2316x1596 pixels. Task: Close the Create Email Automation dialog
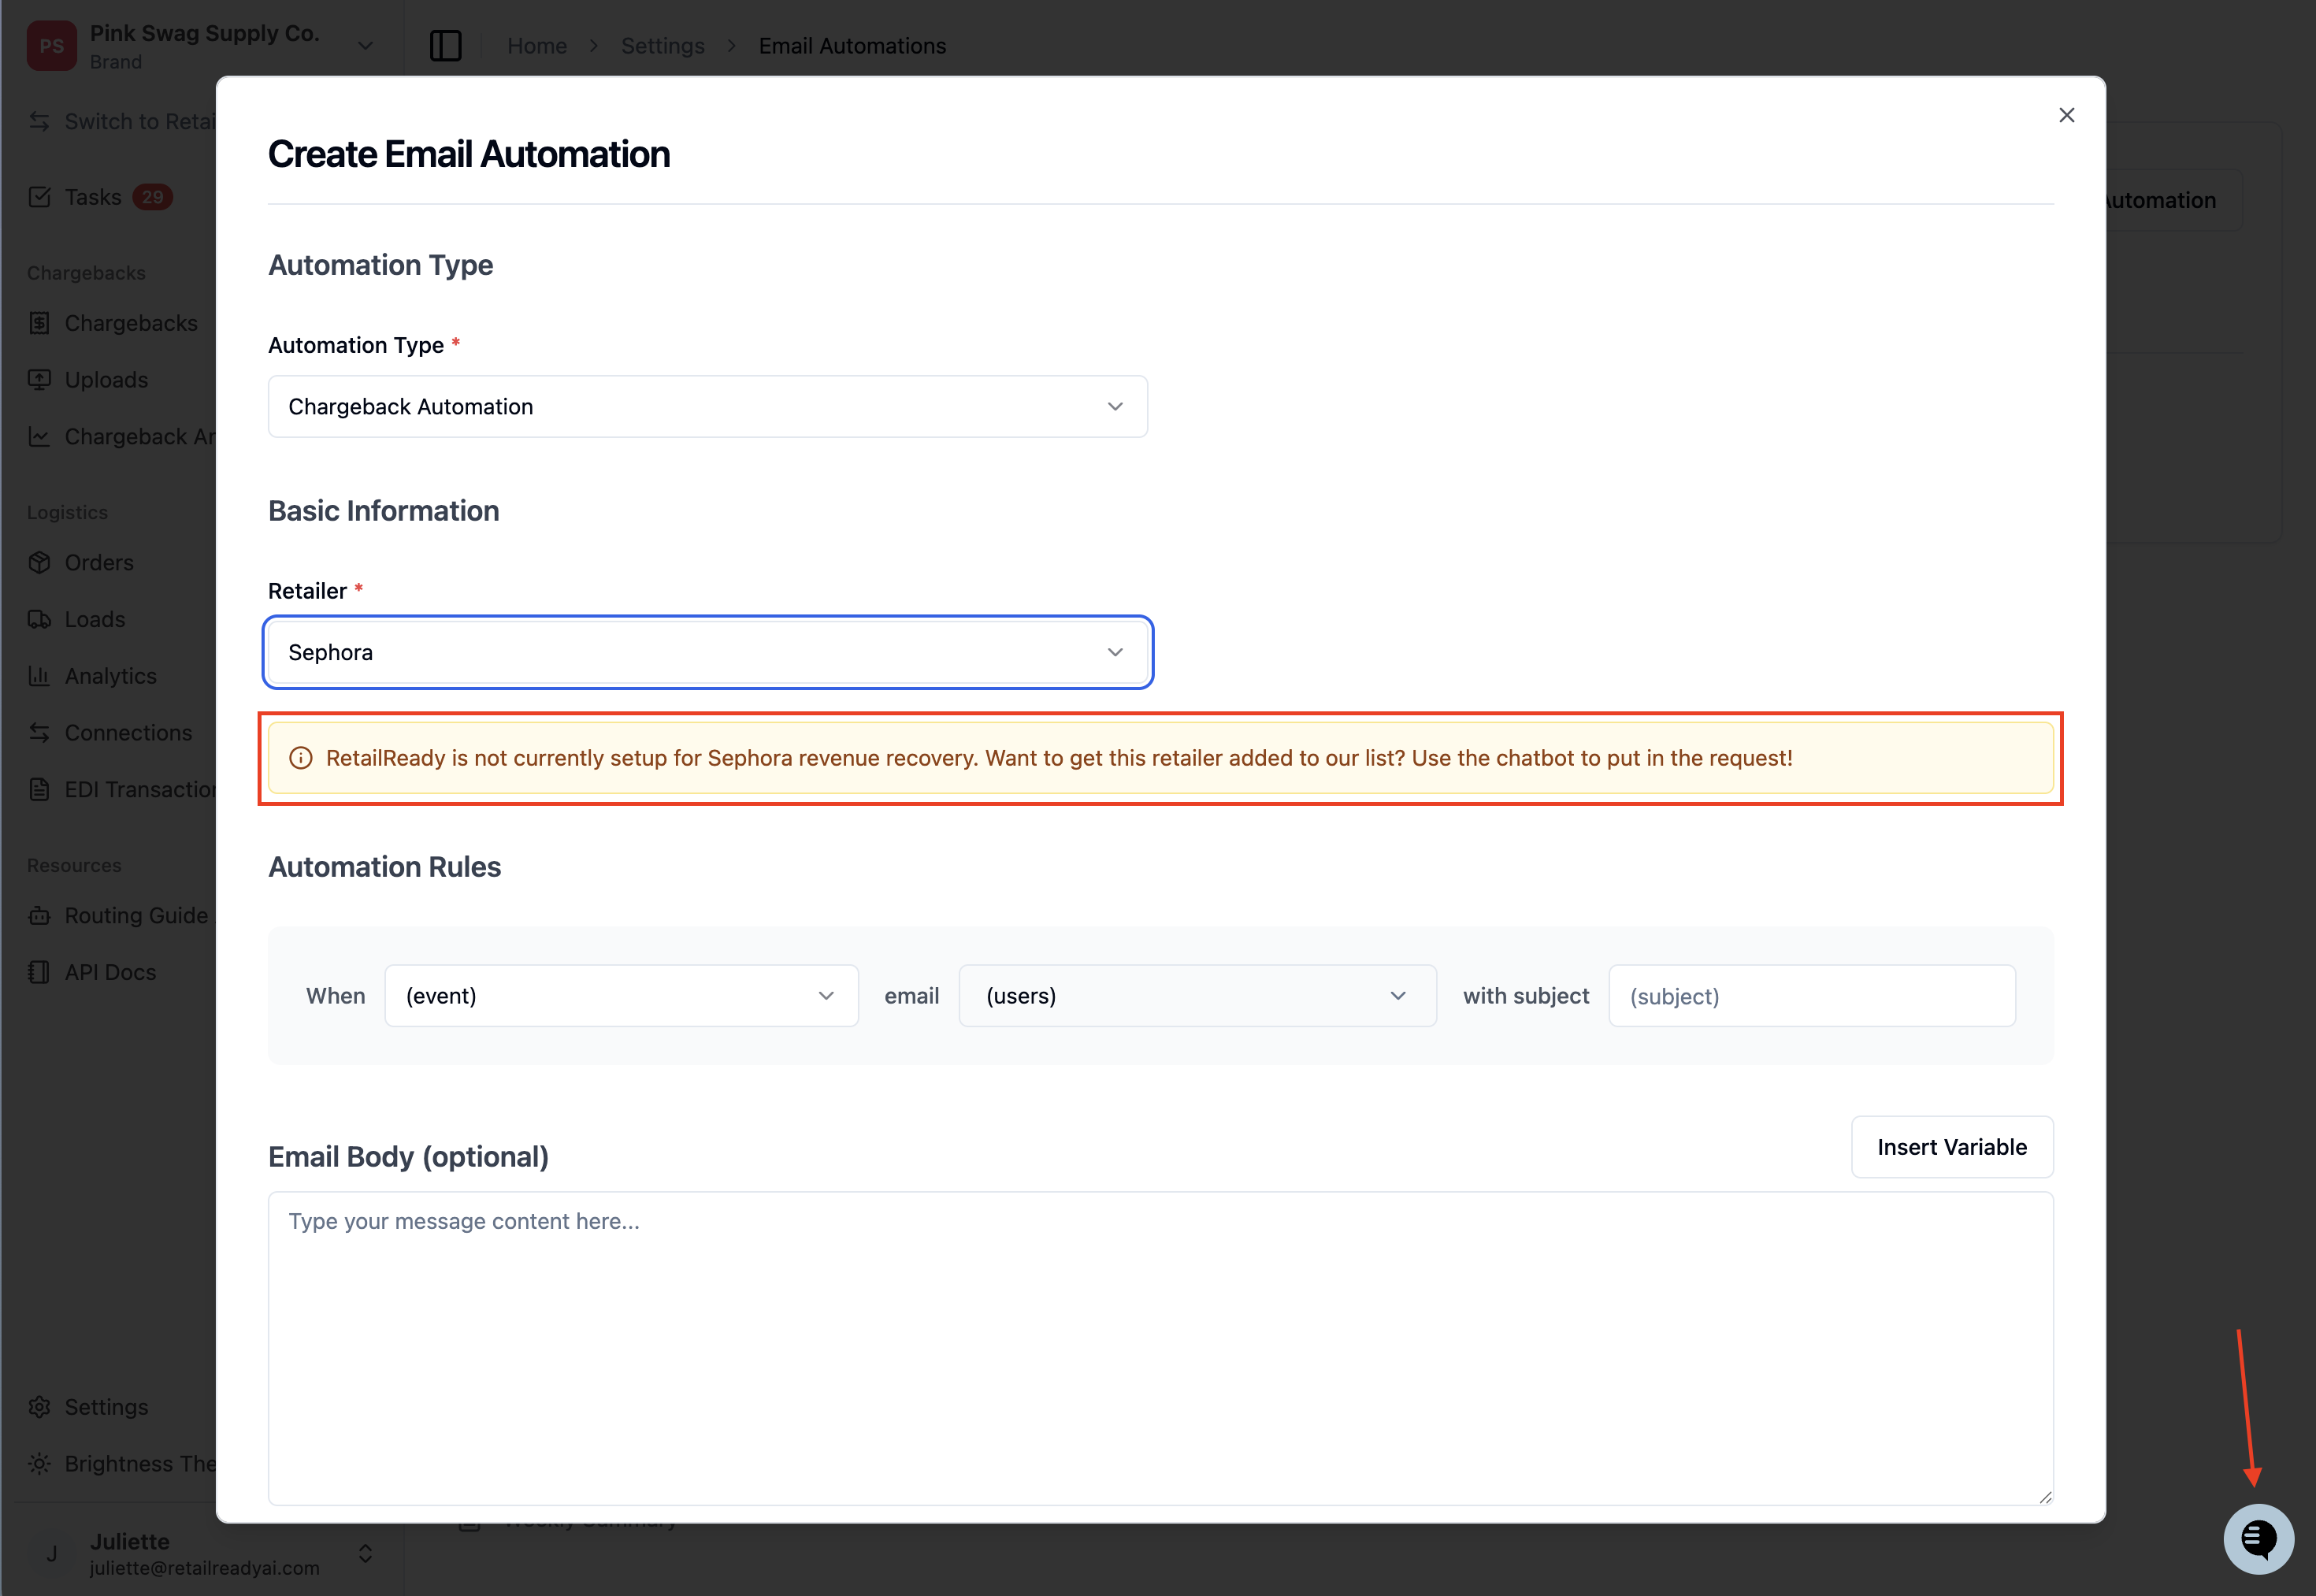tap(2067, 115)
